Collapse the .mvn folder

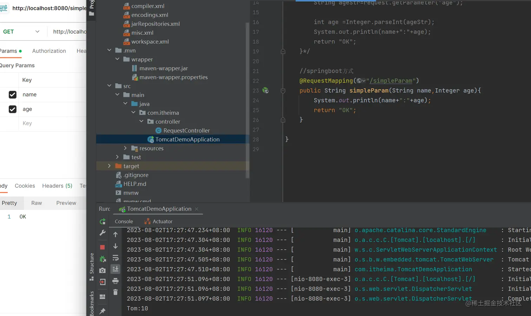(110, 51)
